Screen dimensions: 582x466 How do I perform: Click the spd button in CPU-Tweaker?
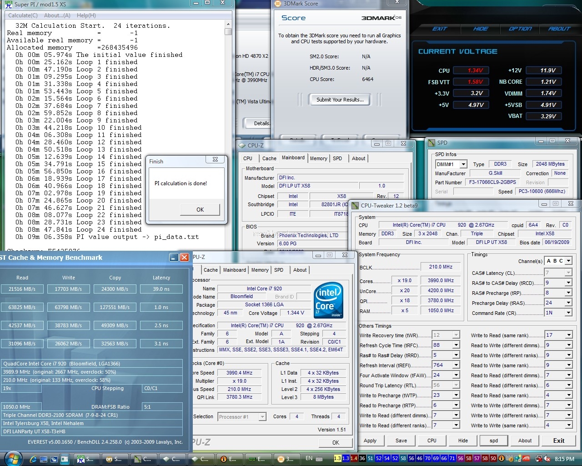494,441
